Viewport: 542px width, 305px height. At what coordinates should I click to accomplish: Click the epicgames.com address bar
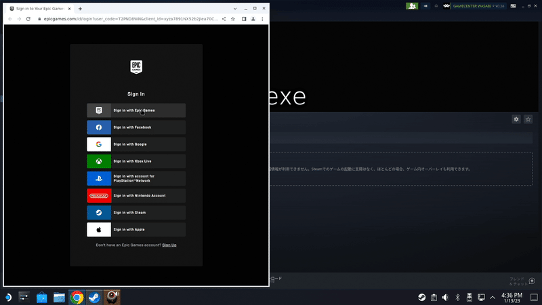pos(131,19)
